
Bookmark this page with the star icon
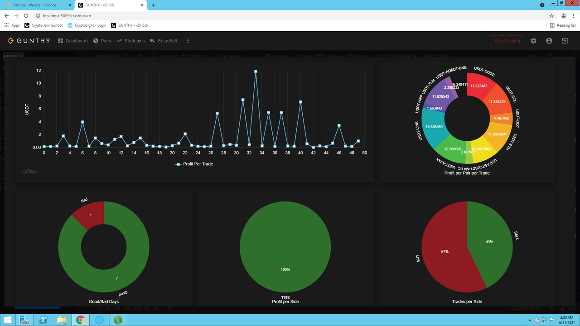click(x=551, y=15)
